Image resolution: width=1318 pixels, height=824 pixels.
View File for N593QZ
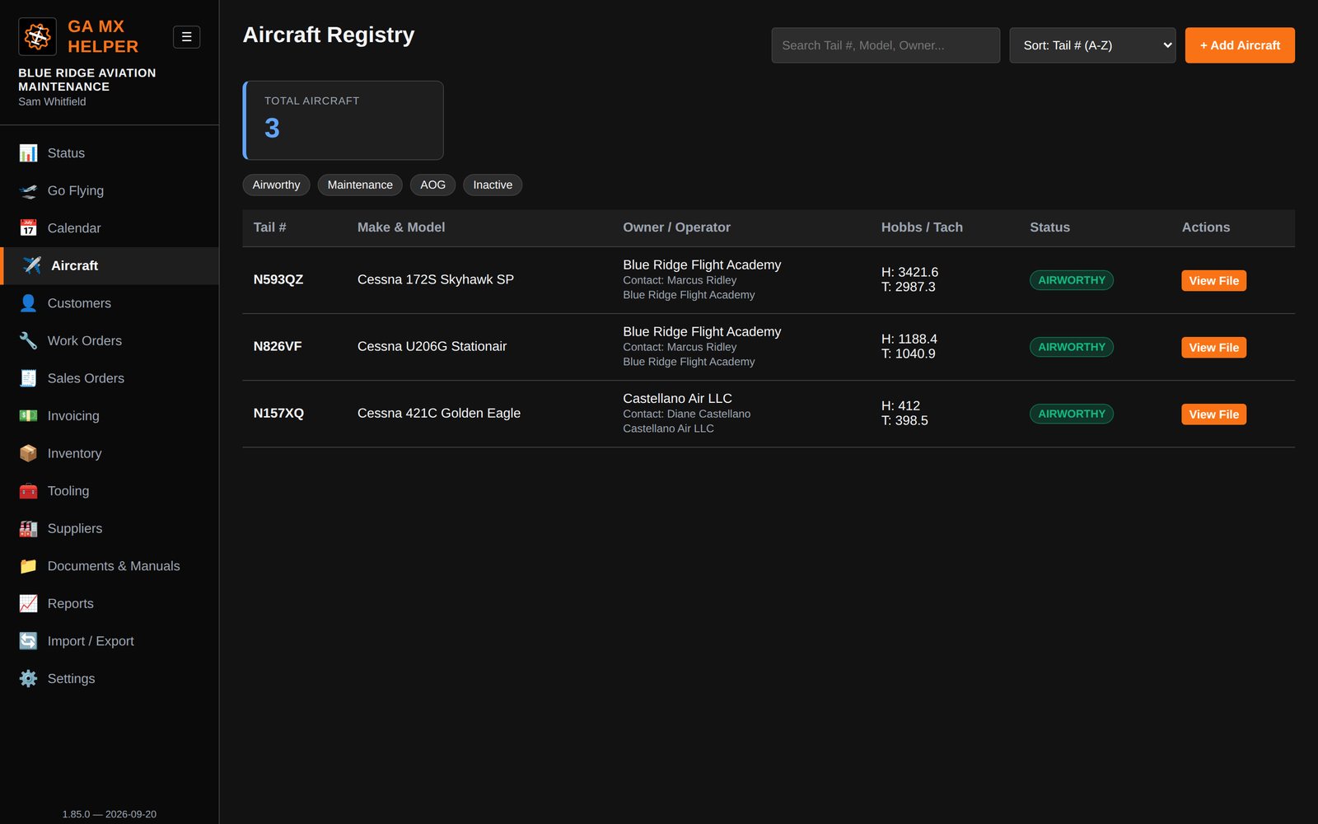tap(1213, 281)
